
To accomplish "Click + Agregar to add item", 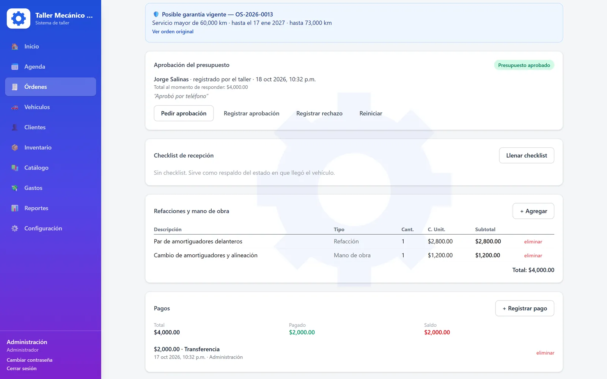I will point(533,211).
